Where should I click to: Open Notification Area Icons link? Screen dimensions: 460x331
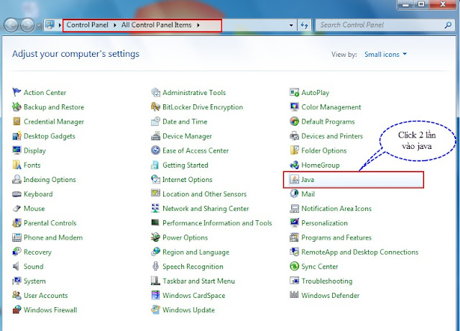pos(336,209)
